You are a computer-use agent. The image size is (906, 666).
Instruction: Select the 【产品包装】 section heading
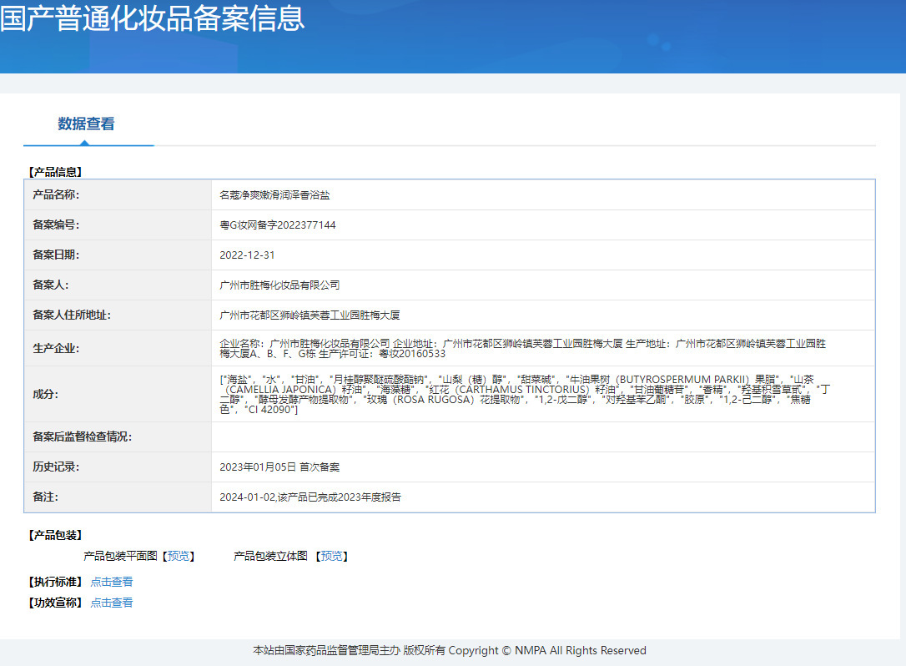55,535
